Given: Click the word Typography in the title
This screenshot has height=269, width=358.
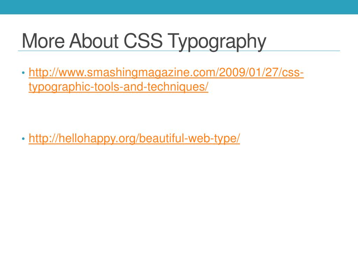Looking at the screenshot, I should click(x=217, y=42).
